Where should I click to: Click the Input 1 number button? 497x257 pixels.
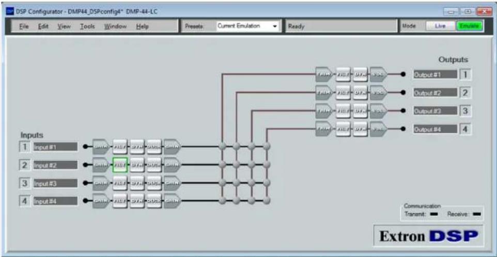tap(25, 147)
